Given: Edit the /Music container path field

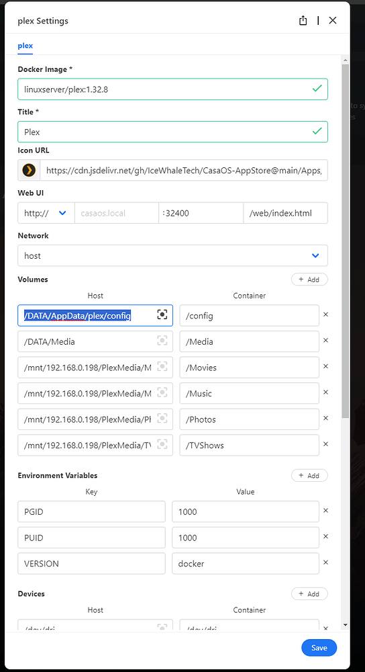Looking at the screenshot, I should point(250,393).
